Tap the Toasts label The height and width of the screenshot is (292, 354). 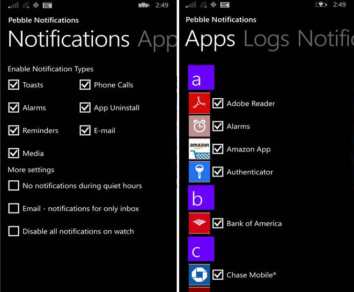click(x=33, y=85)
